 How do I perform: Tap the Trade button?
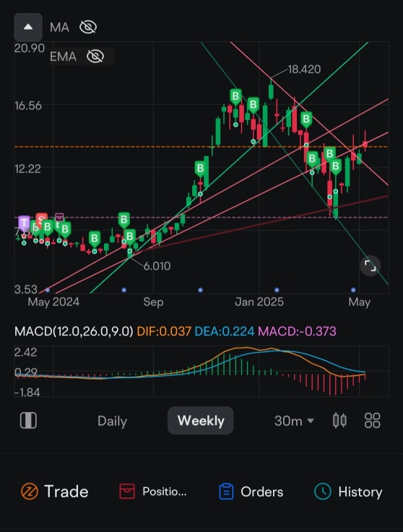click(x=55, y=492)
